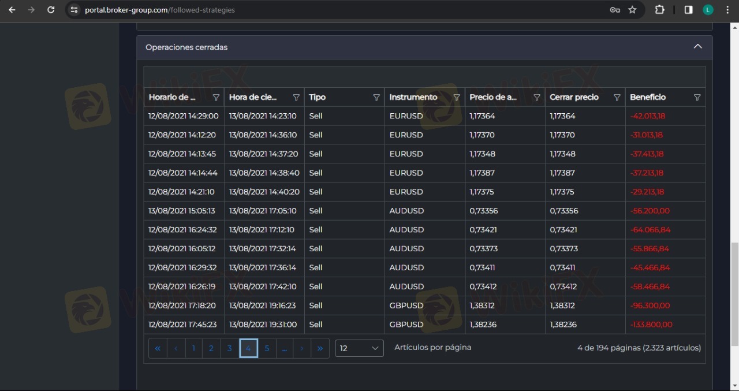The image size is (739, 391).
Task: Open the Cerrar precio column filter
Action: point(617,98)
